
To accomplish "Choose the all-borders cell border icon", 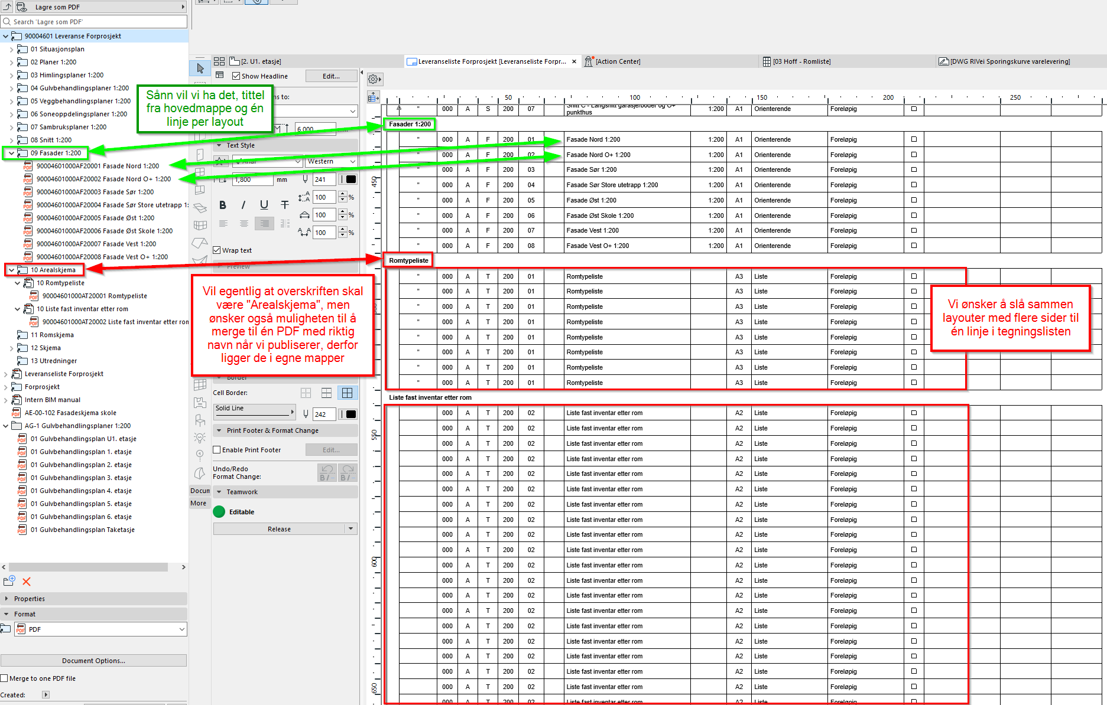I will tap(347, 393).
